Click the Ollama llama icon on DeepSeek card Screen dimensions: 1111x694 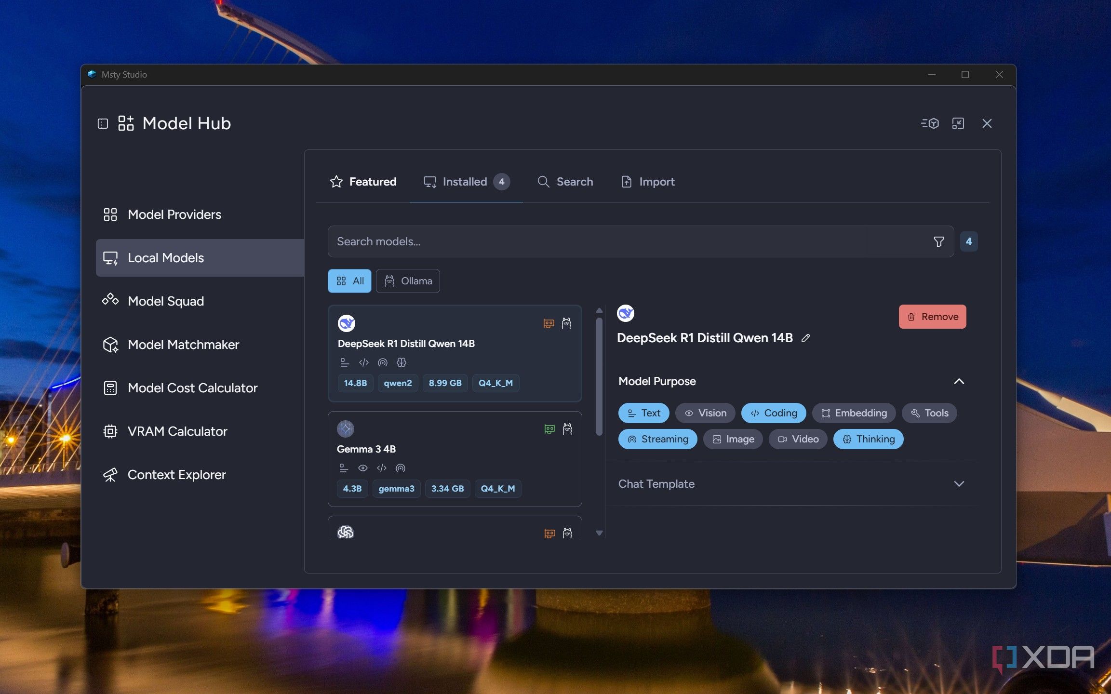[x=566, y=323]
